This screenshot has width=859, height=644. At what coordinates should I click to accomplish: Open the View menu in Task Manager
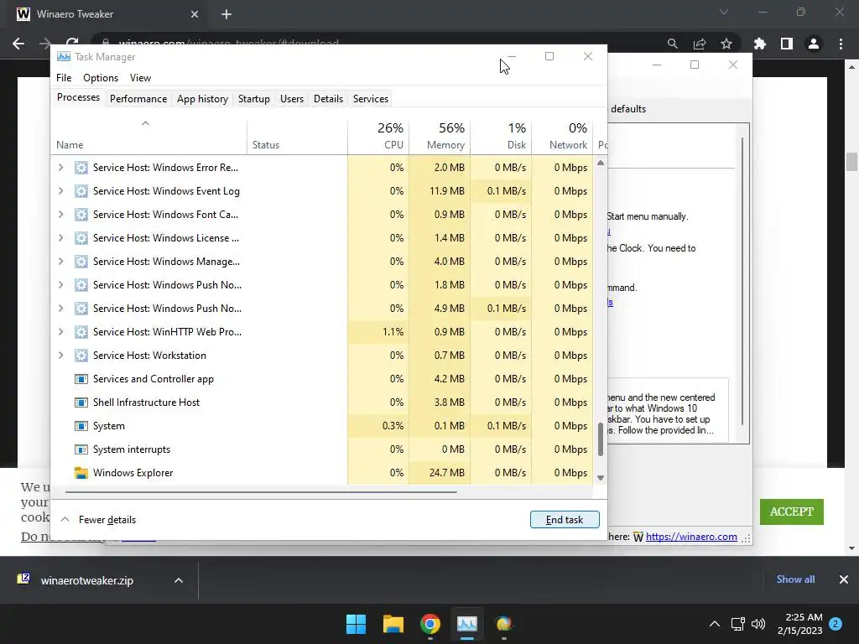(140, 78)
